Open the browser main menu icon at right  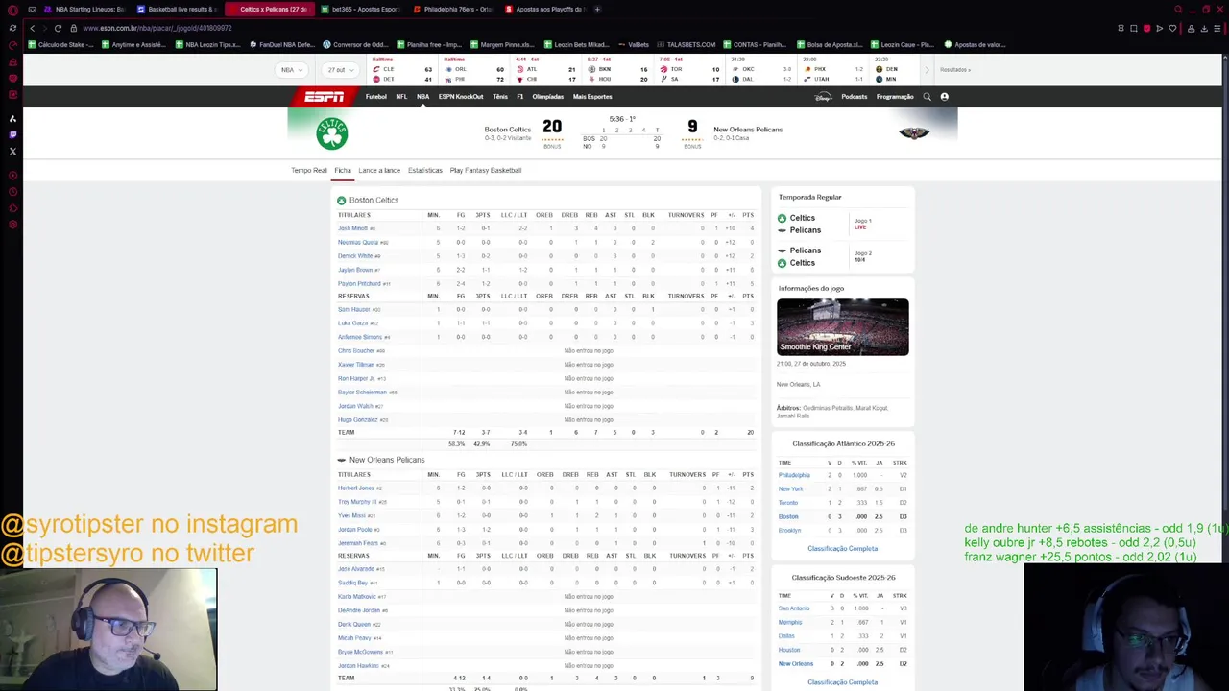[x=1217, y=28]
